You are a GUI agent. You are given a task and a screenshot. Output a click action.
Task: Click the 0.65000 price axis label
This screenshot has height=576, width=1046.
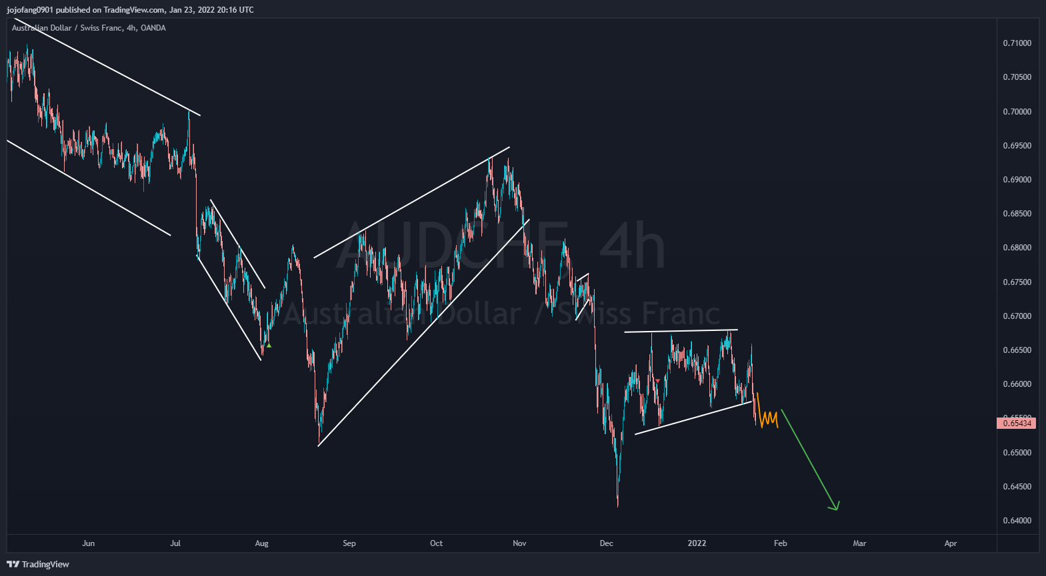pyautogui.click(x=1017, y=453)
